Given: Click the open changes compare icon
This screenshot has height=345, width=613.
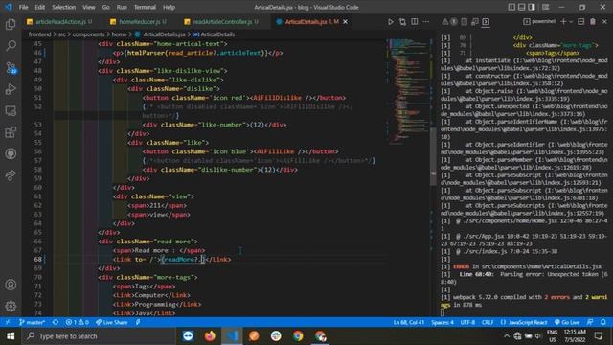Looking at the screenshot, I should 402,22.
